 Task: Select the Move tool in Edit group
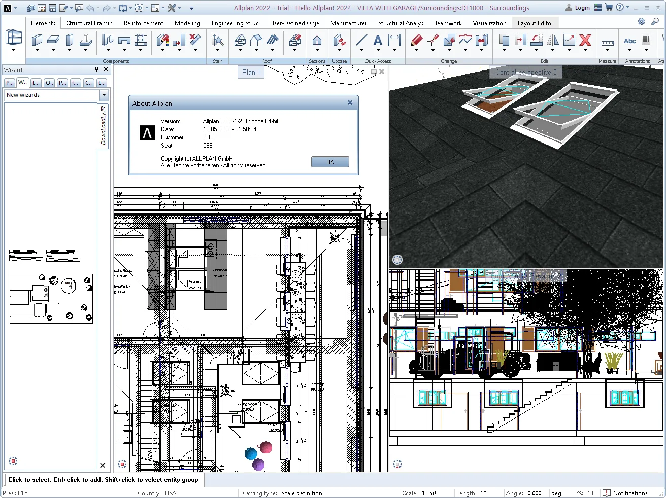tap(520, 40)
